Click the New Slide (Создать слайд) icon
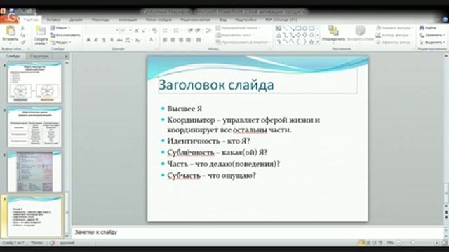 point(41,31)
